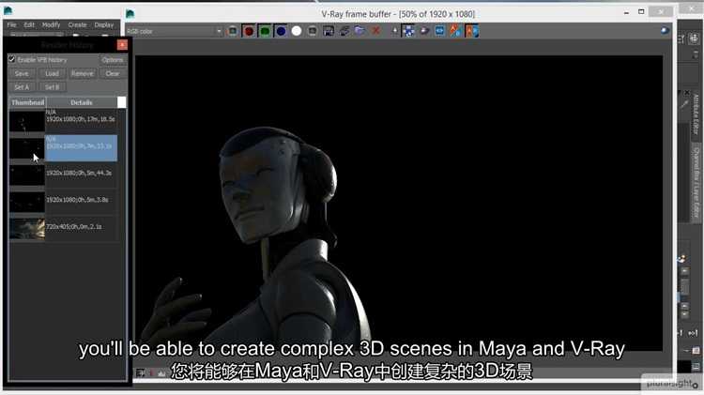Click the compare A/B orange icon
This screenshot has height=395, width=704.
pos(455,31)
